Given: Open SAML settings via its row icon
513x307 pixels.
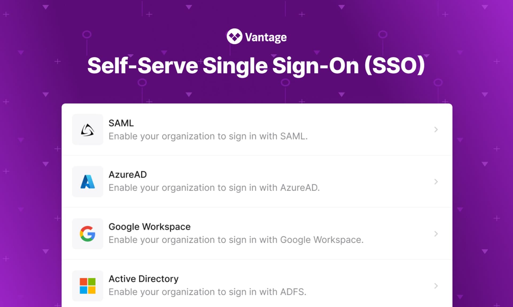Looking at the screenshot, I should (87, 129).
